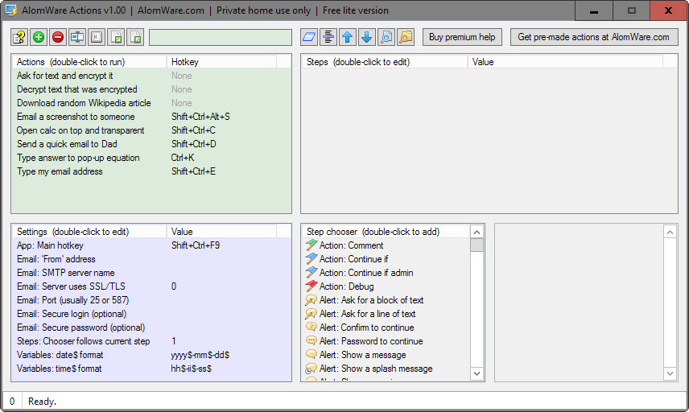The image size is (689, 412).
Task: Click the import page icon, arrow pointing down-right
Action: tap(117, 37)
